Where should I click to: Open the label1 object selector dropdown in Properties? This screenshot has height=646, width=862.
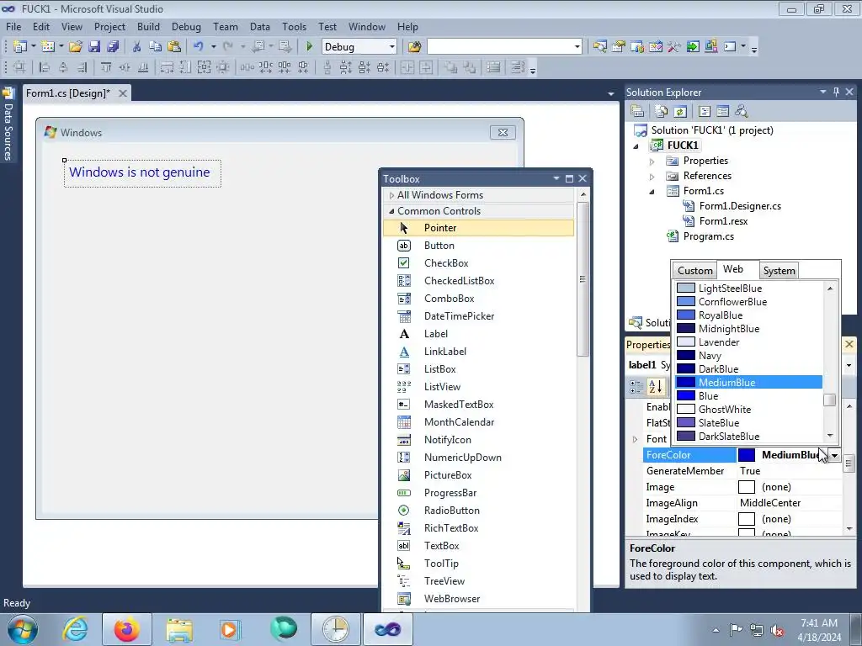[x=849, y=365]
